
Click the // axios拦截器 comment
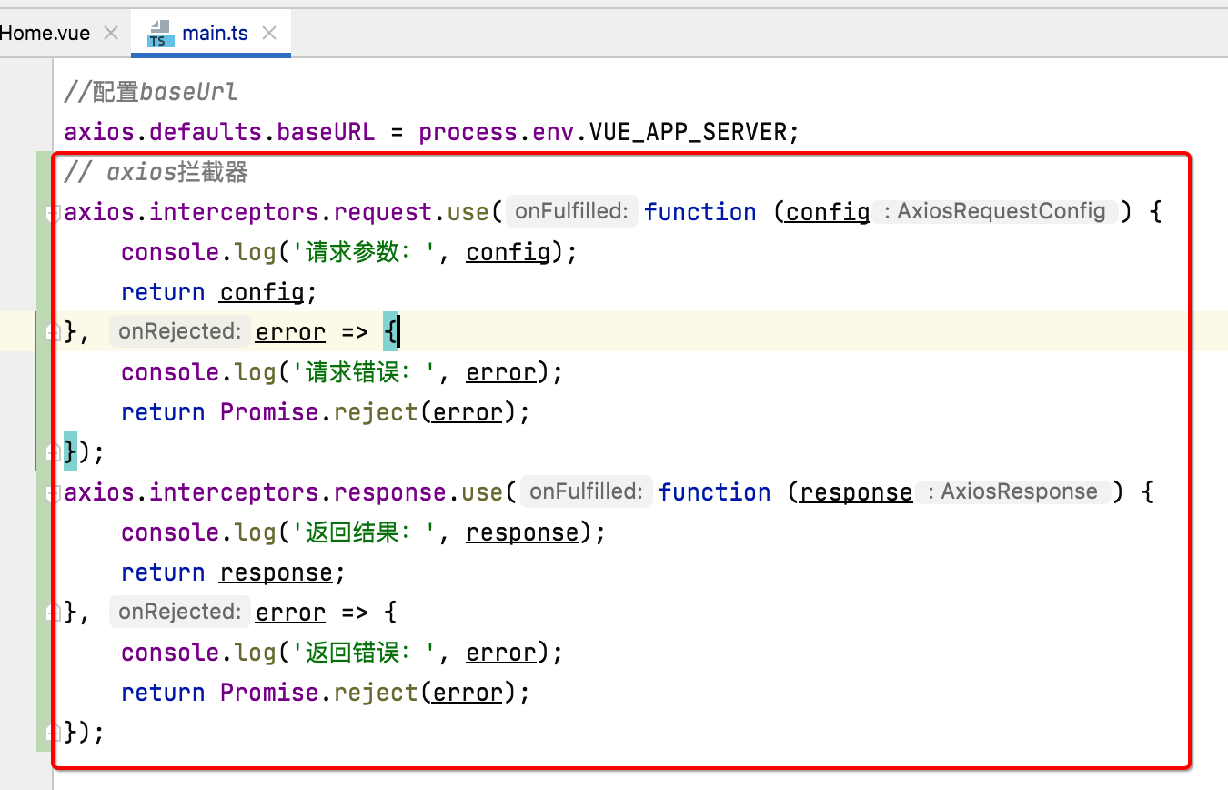pos(156,172)
